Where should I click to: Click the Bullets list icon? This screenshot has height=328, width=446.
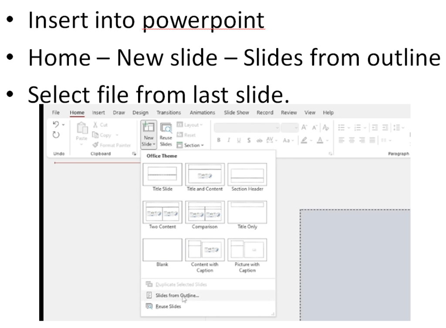[x=341, y=127]
